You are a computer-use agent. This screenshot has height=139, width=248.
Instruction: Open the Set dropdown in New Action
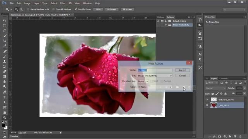(155, 76)
